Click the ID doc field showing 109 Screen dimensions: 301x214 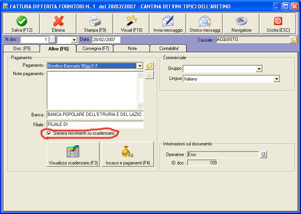coord(202,163)
